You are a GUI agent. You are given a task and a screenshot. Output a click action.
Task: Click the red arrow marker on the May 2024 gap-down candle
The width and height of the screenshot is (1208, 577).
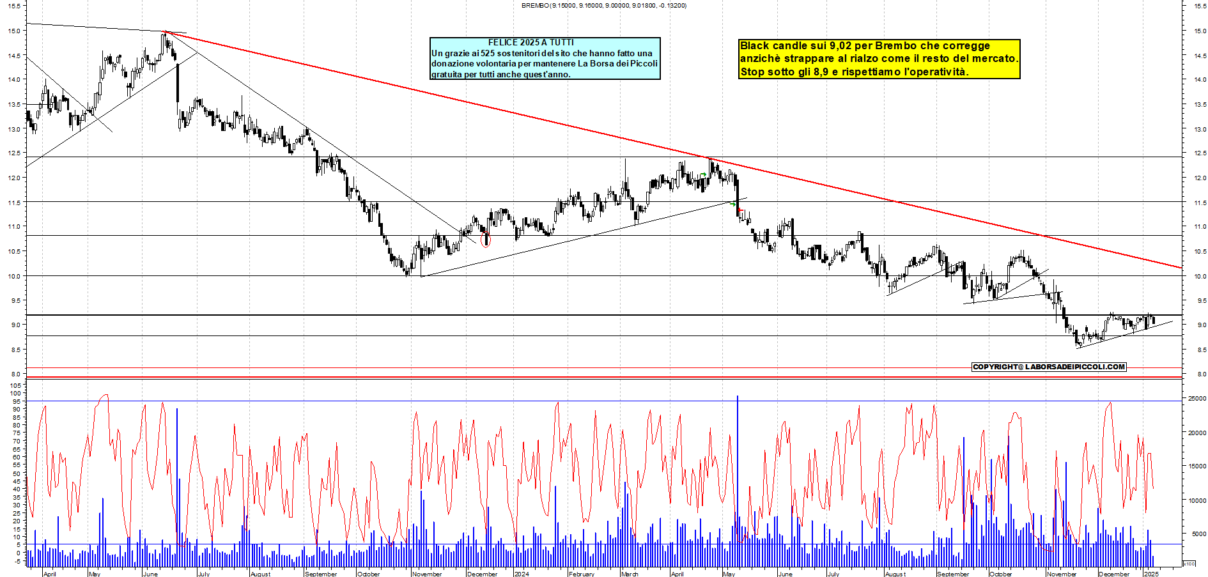740,210
